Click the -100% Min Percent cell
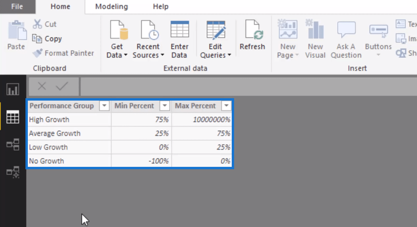417x227 pixels. click(141, 161)
